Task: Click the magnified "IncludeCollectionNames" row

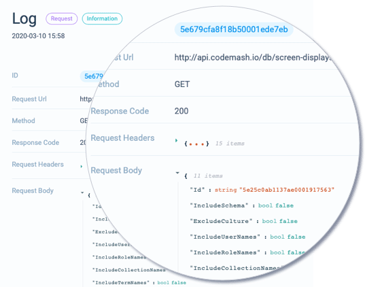Action: click(x=236, y=268)
